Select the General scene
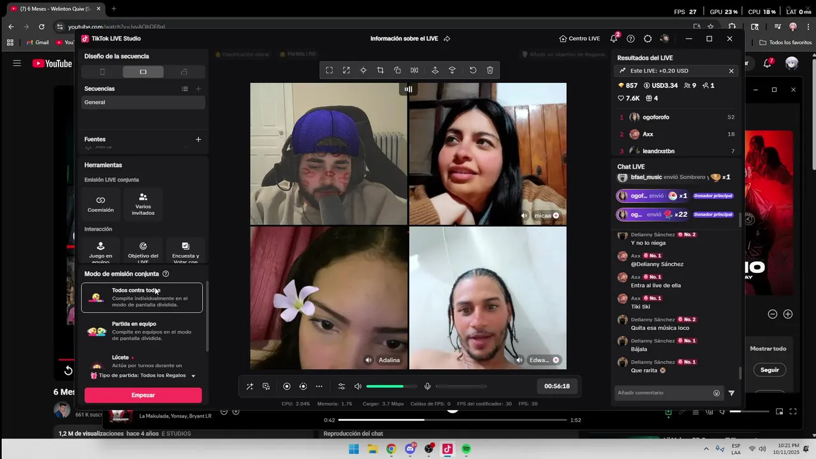This screenshot has width=816, height=459. (x=143, y=102)
